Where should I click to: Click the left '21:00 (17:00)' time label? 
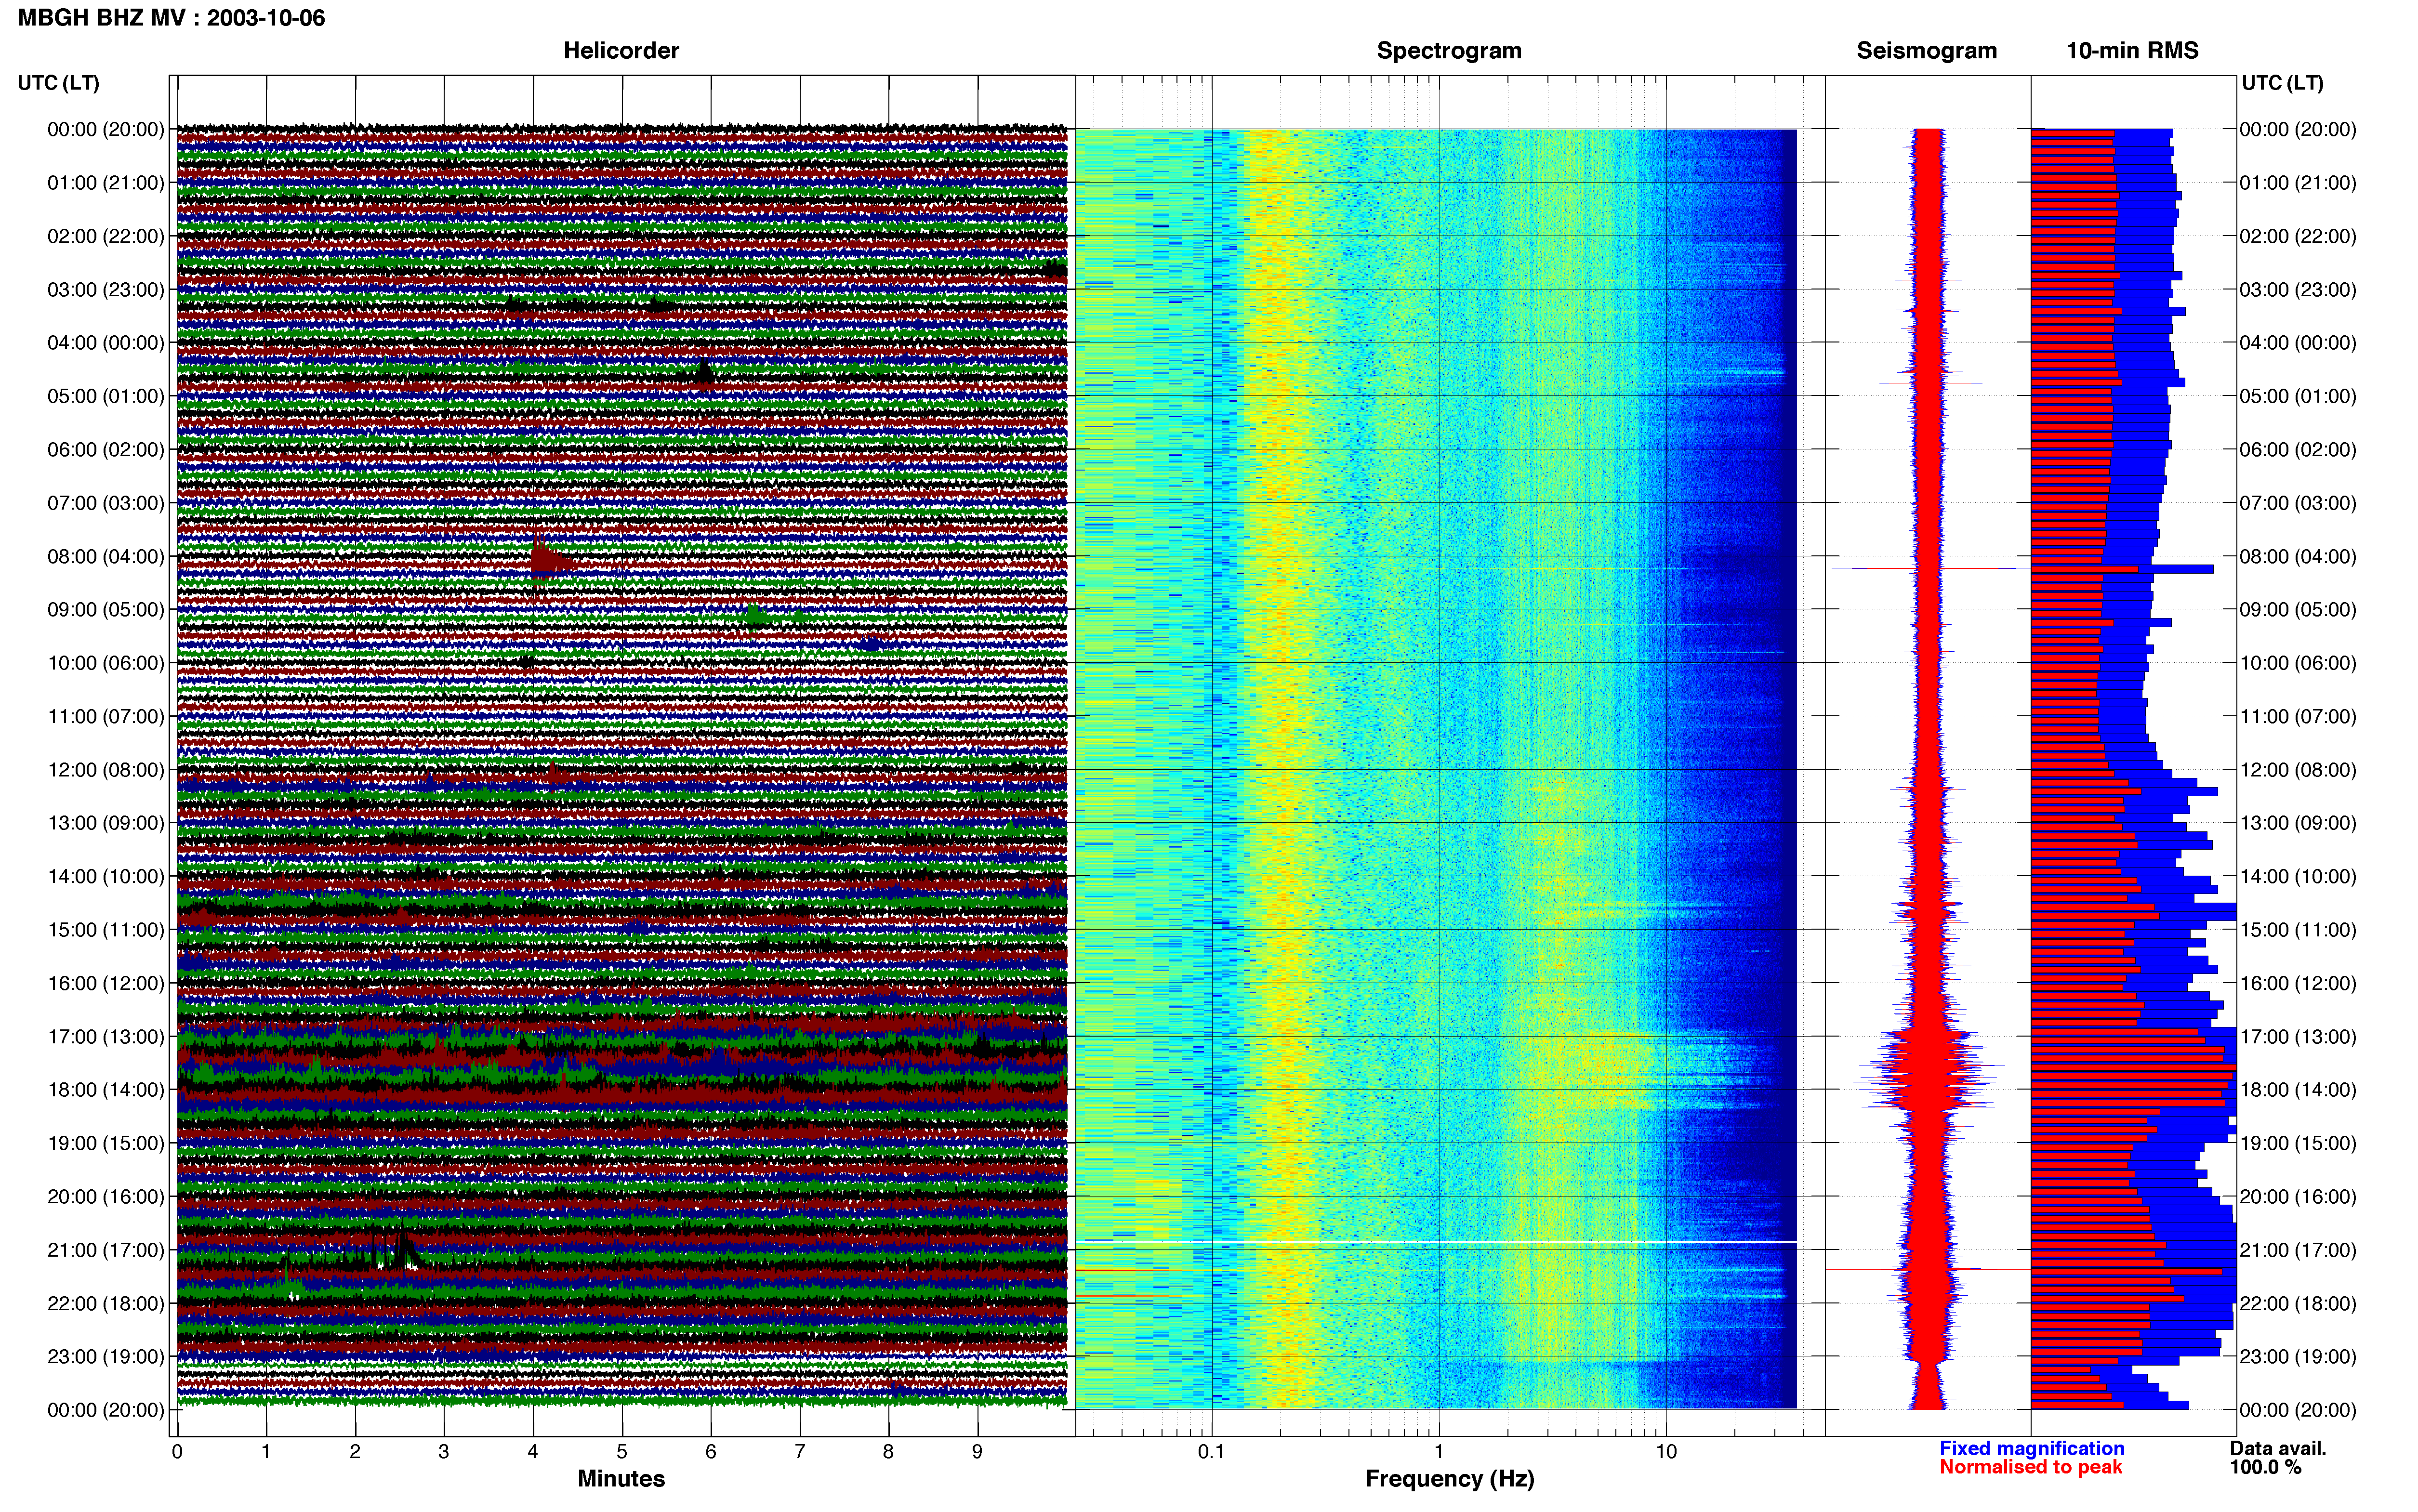tap(105, 1250)
